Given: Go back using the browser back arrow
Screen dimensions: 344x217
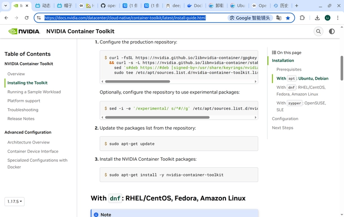Looking at the screenshot, I should click(x=6, y=18).
